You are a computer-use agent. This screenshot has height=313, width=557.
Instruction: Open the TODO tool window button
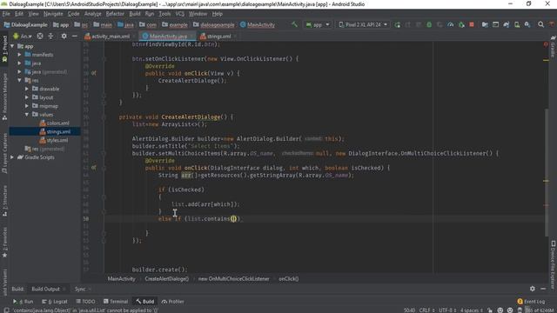(x=85, y=302)
